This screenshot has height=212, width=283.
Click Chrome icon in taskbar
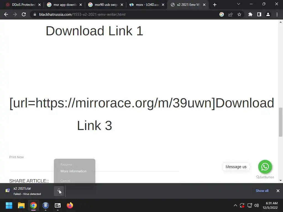(x=33, y=205)
